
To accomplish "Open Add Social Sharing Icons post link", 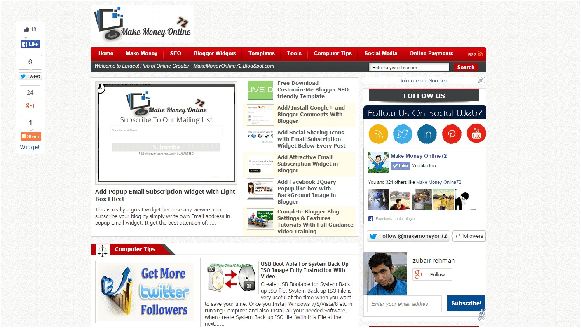I will (x=312, y=139).
